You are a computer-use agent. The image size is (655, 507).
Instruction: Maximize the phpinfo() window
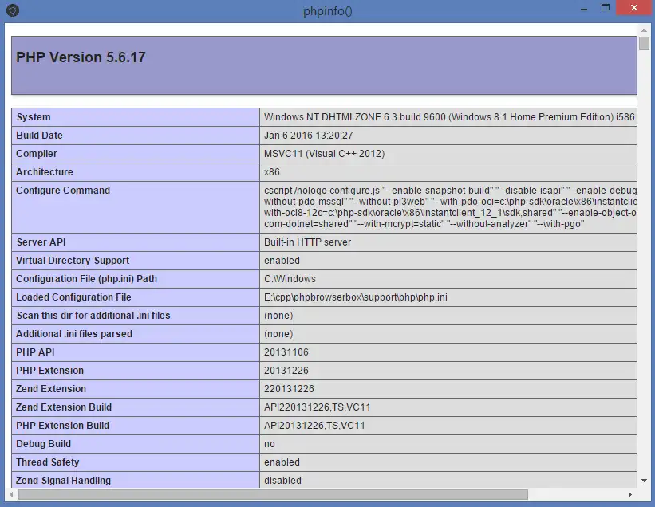pos(606,8)
